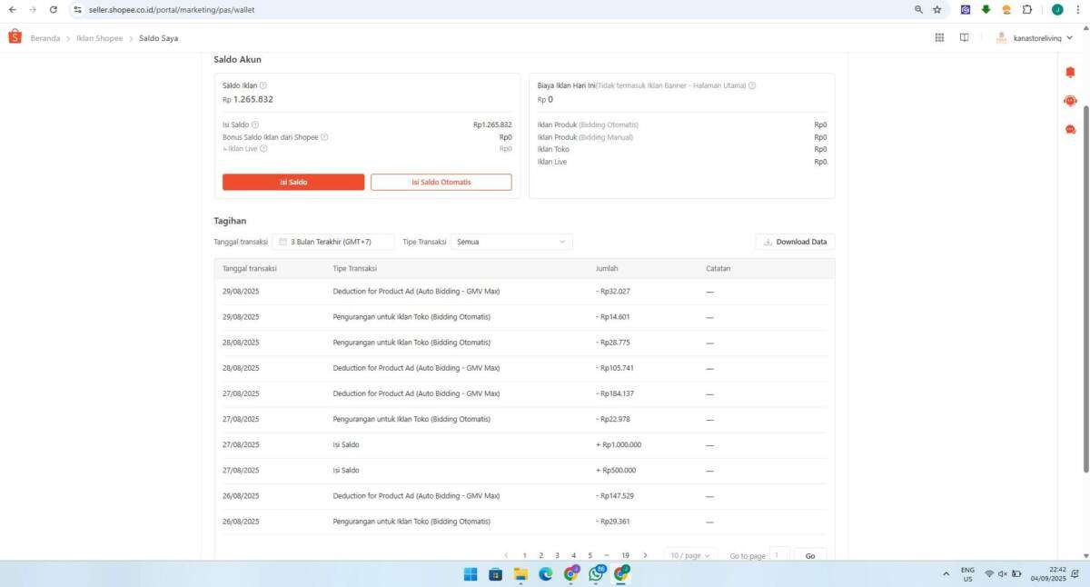Click the + Rp1.000.000 Isi Saldo amount
Viewport: 1090px width, 587px height.
(x=619, y=444)
